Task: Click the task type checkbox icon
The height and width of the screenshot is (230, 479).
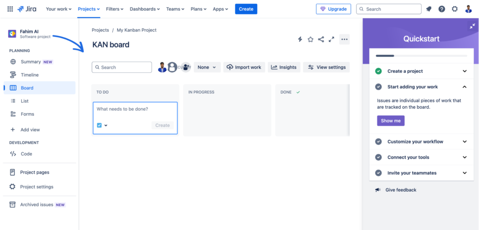Action: click(99, 125)
